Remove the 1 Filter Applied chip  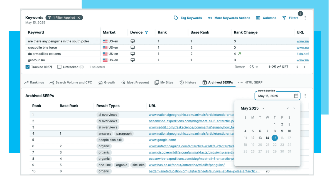point(79,17)
